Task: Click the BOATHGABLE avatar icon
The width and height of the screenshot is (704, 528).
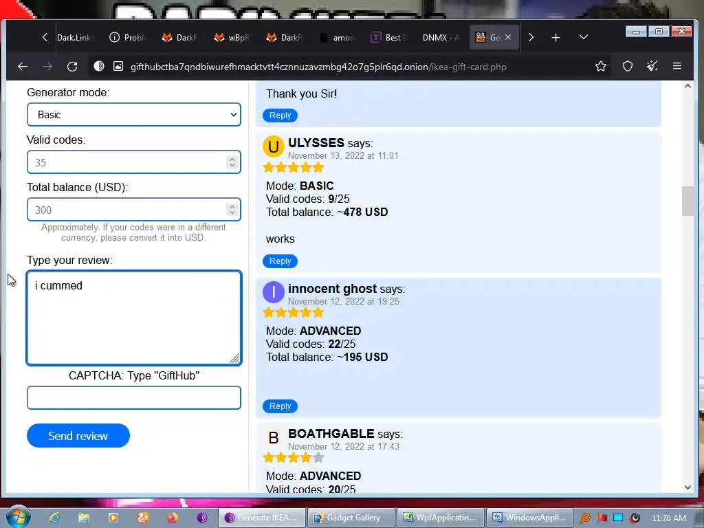Action: point(274,437)
